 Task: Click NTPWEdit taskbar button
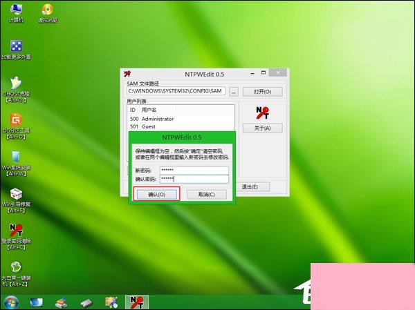click(x=137, y=302)
